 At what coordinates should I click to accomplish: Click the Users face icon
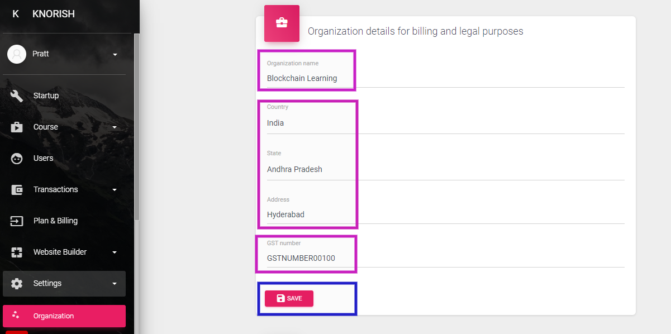click(17, 158)
